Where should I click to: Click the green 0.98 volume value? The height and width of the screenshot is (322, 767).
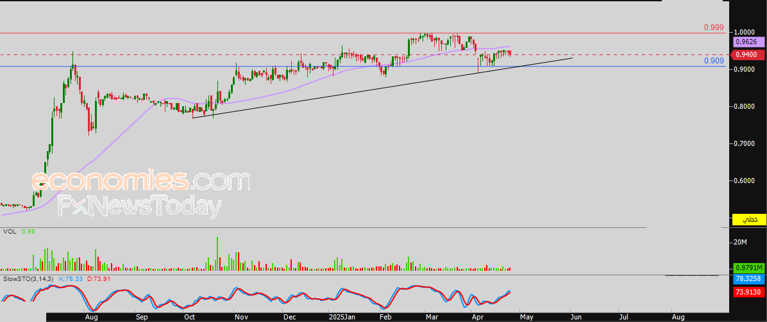click(28, 232)
